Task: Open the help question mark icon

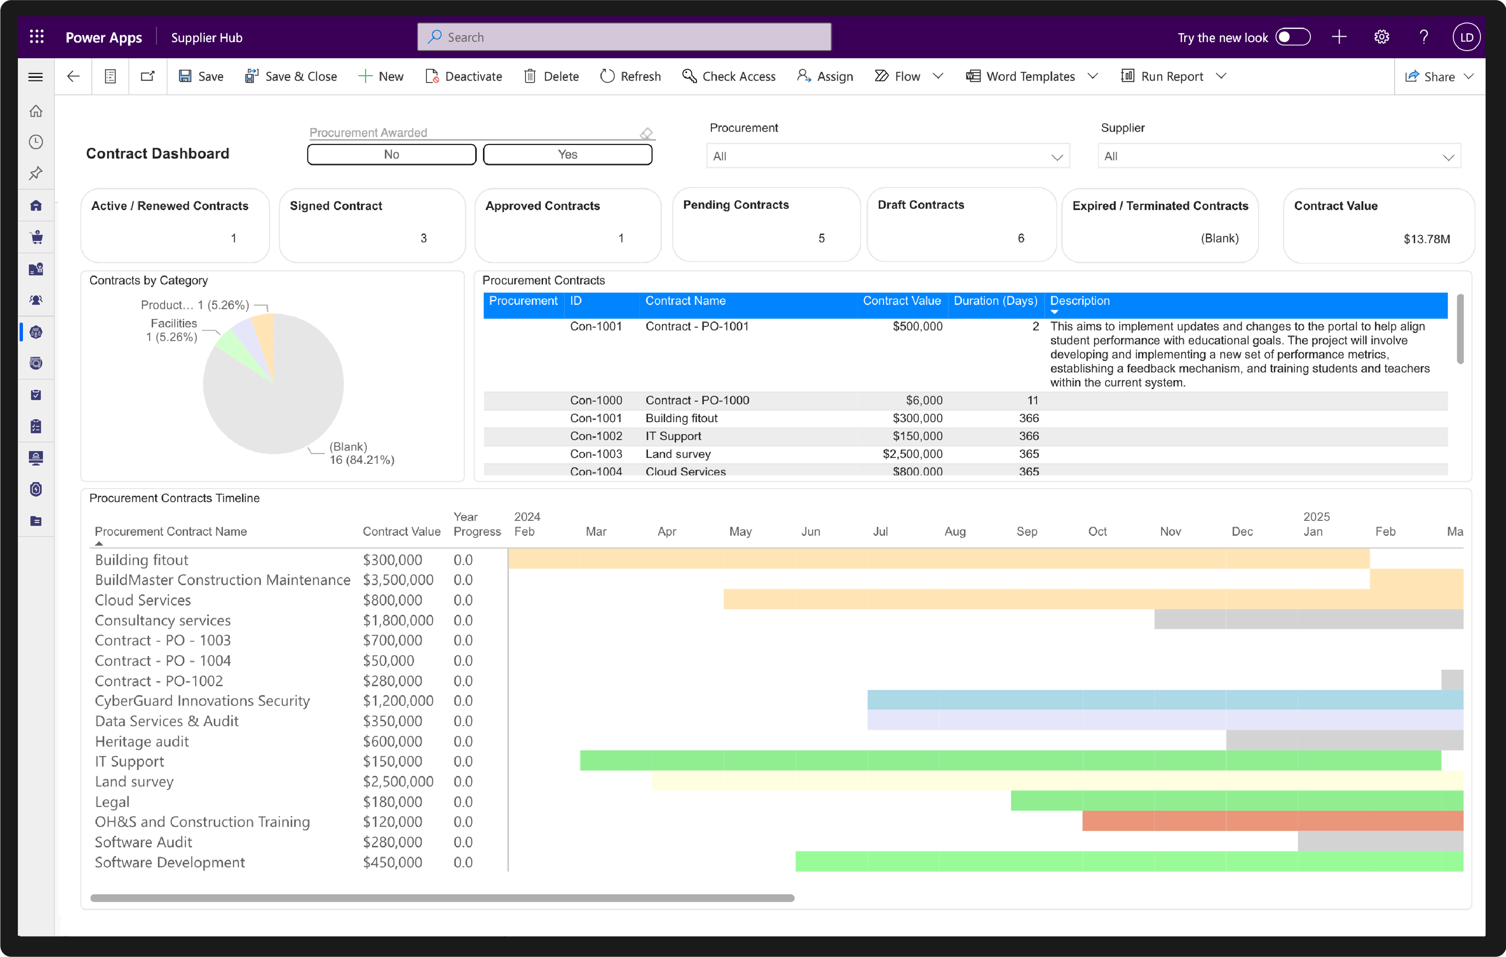Action: click(1424, 37)
